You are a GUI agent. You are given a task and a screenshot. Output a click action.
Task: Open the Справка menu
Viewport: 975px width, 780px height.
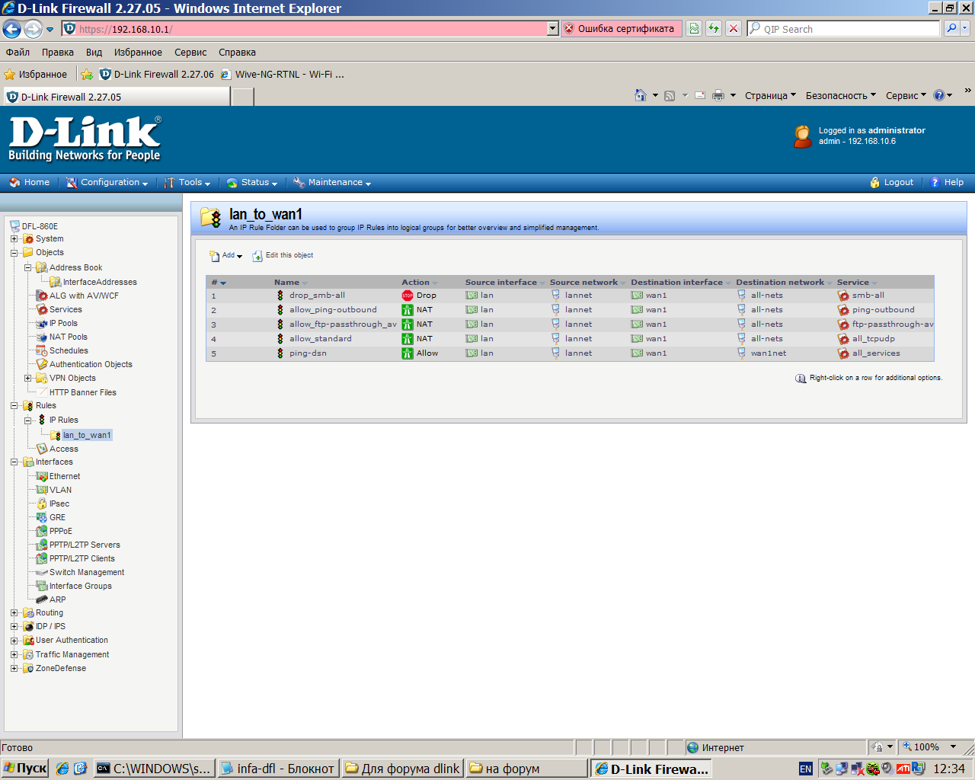(237, 53)
